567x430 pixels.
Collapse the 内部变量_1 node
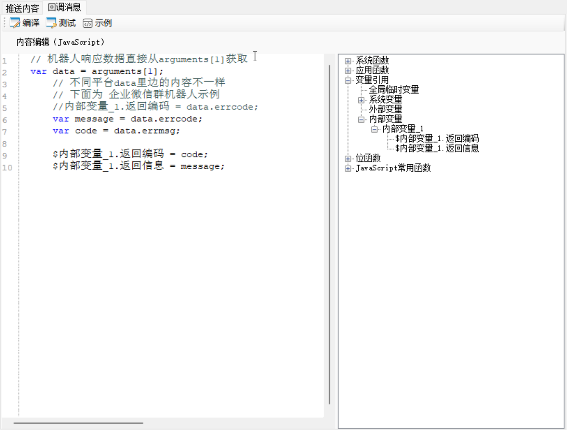pyautogui.click(x=374, y=129)
